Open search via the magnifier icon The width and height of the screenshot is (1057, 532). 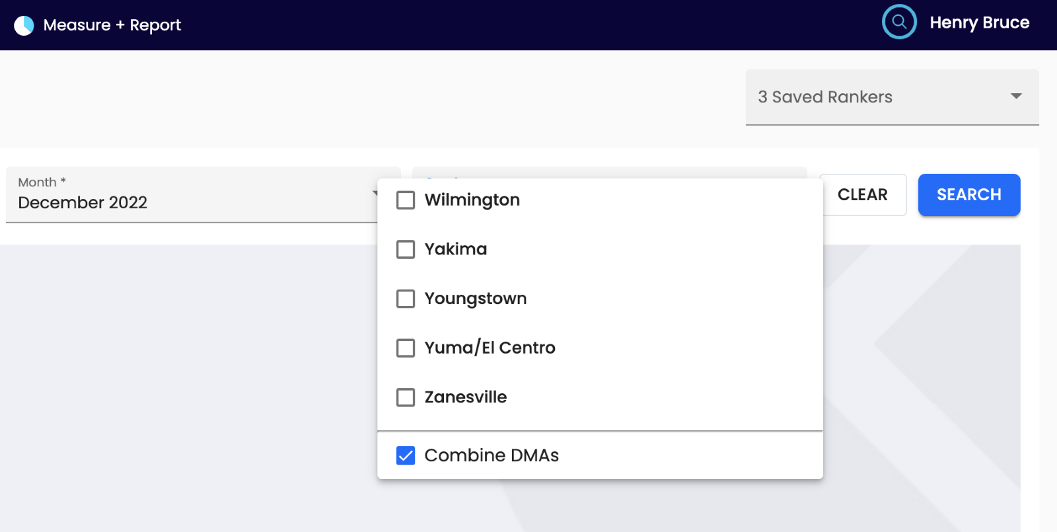[x=899, y=22]
